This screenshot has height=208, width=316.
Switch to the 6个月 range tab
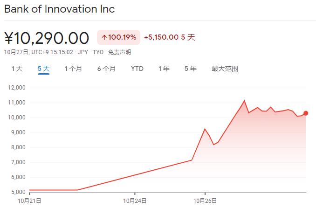(x=107, y=69)
